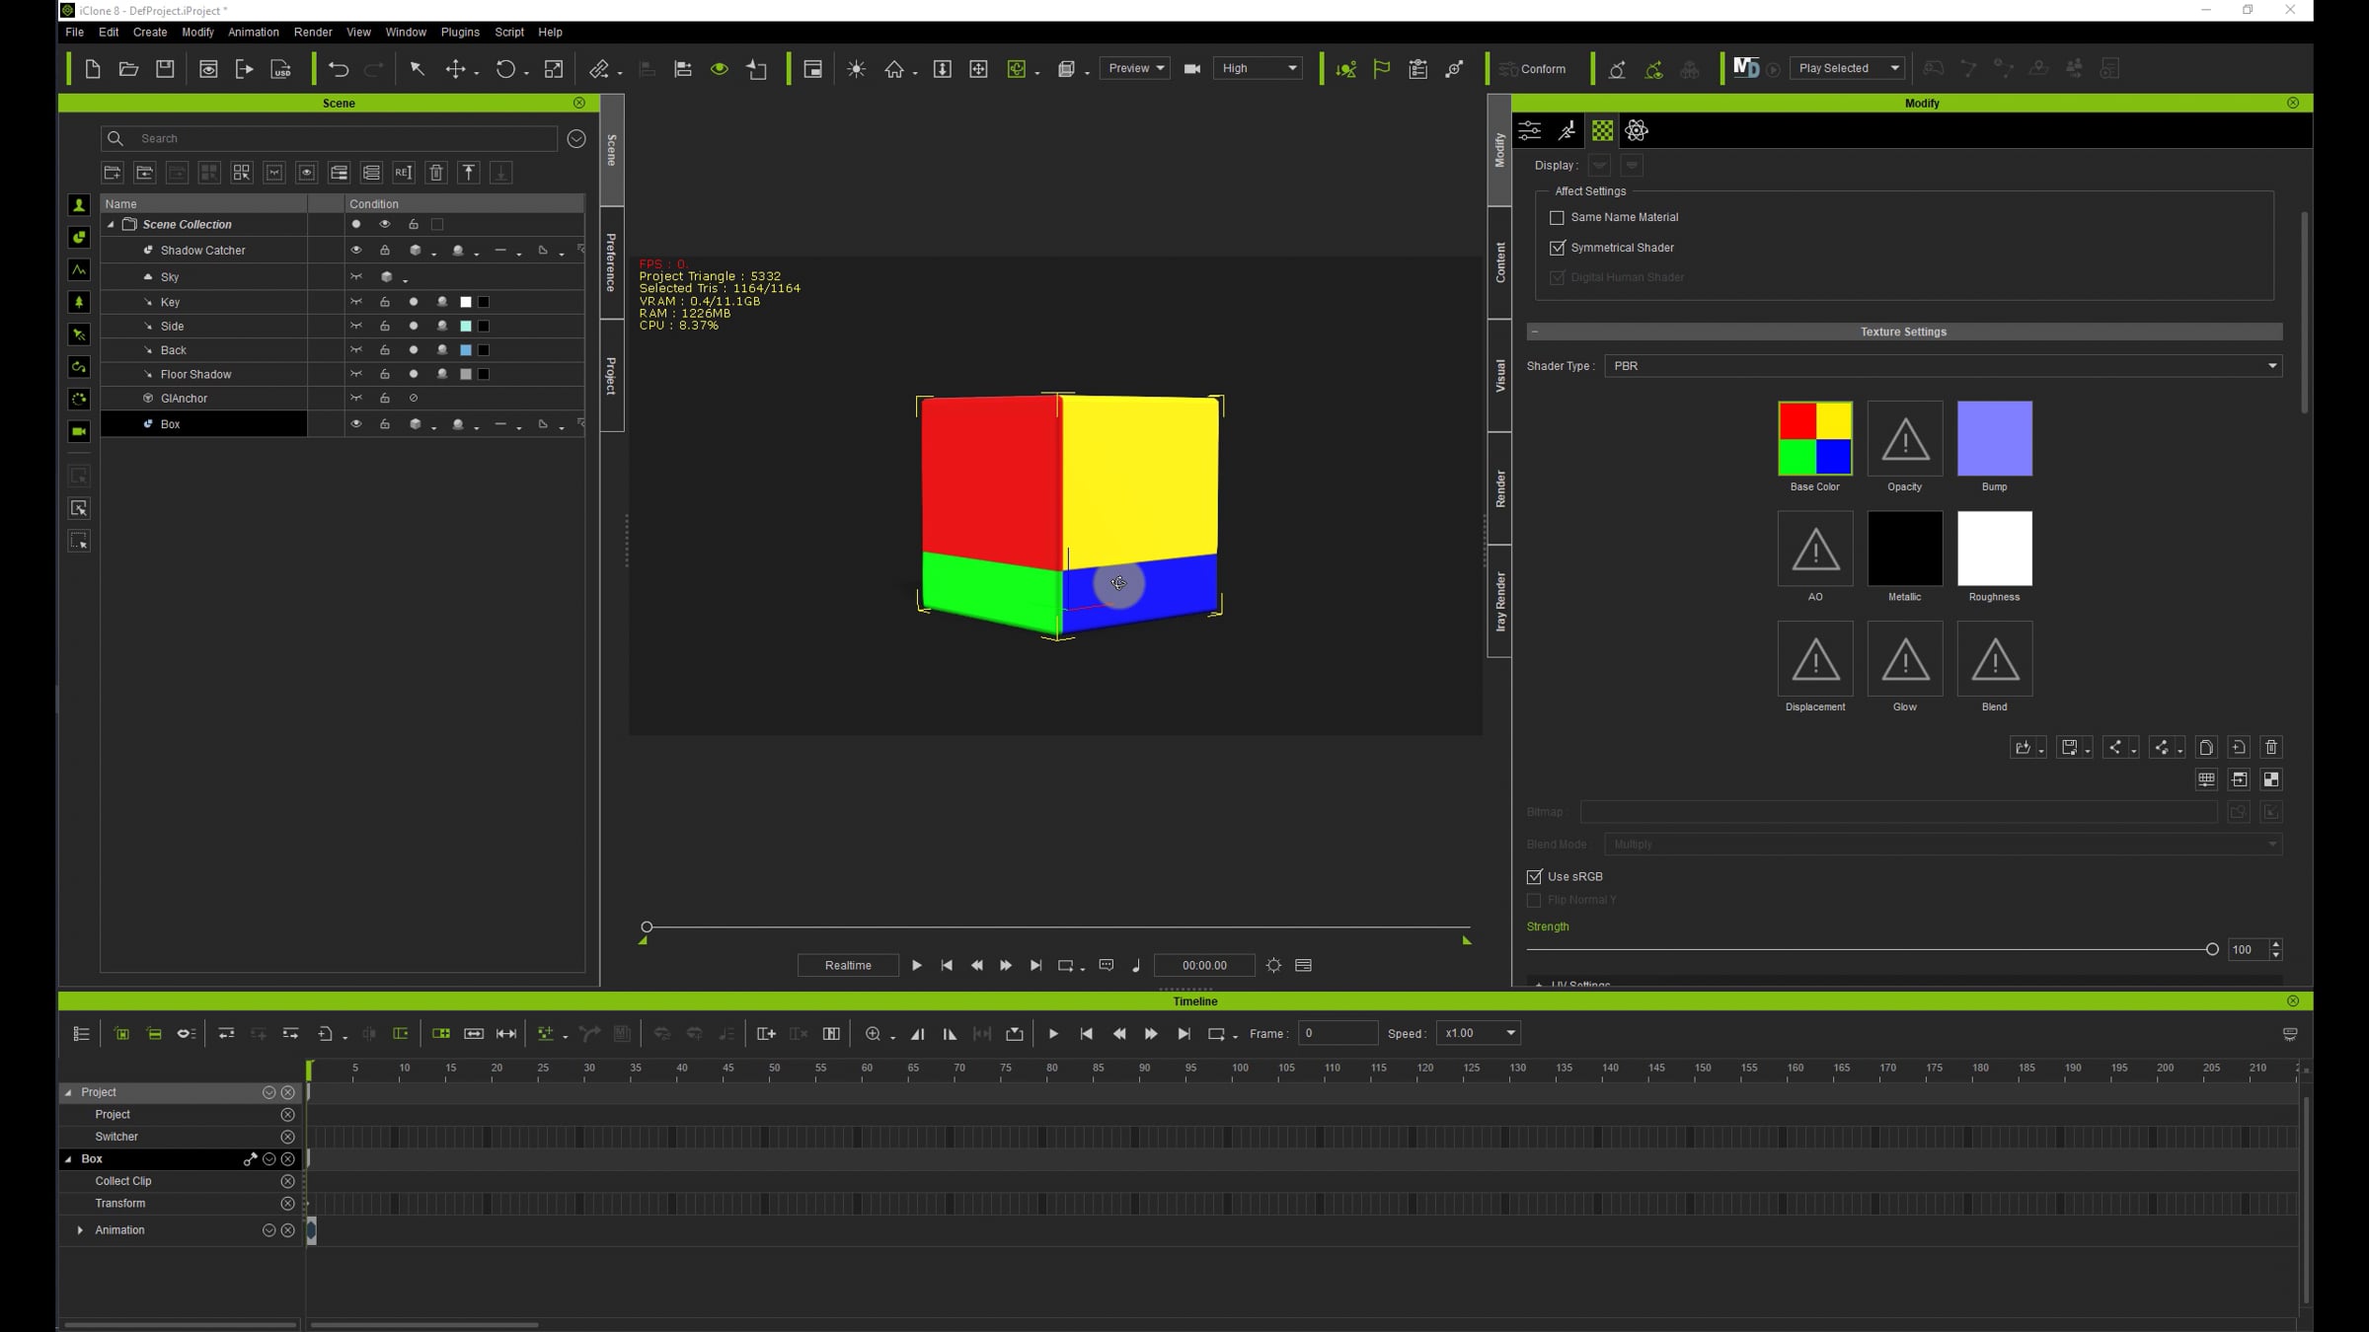Click the Undo arrow icon in toolbar
Screen dimensions: 2369x1332
pos(339,69)
